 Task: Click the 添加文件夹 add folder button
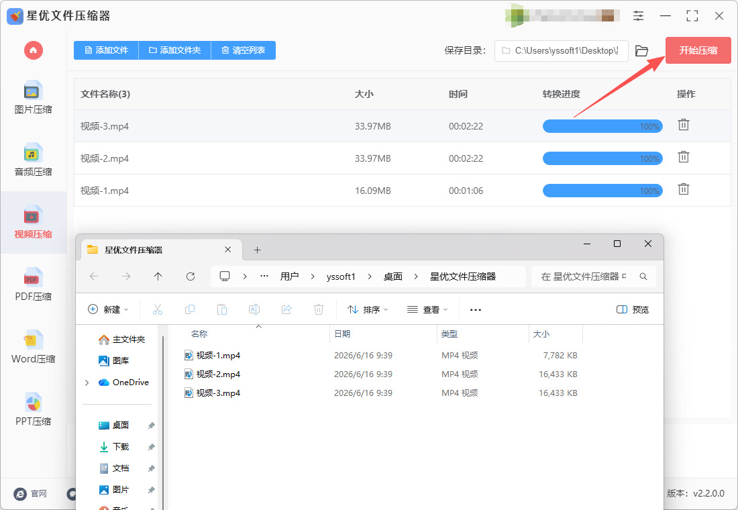click(x=175, y=50)
